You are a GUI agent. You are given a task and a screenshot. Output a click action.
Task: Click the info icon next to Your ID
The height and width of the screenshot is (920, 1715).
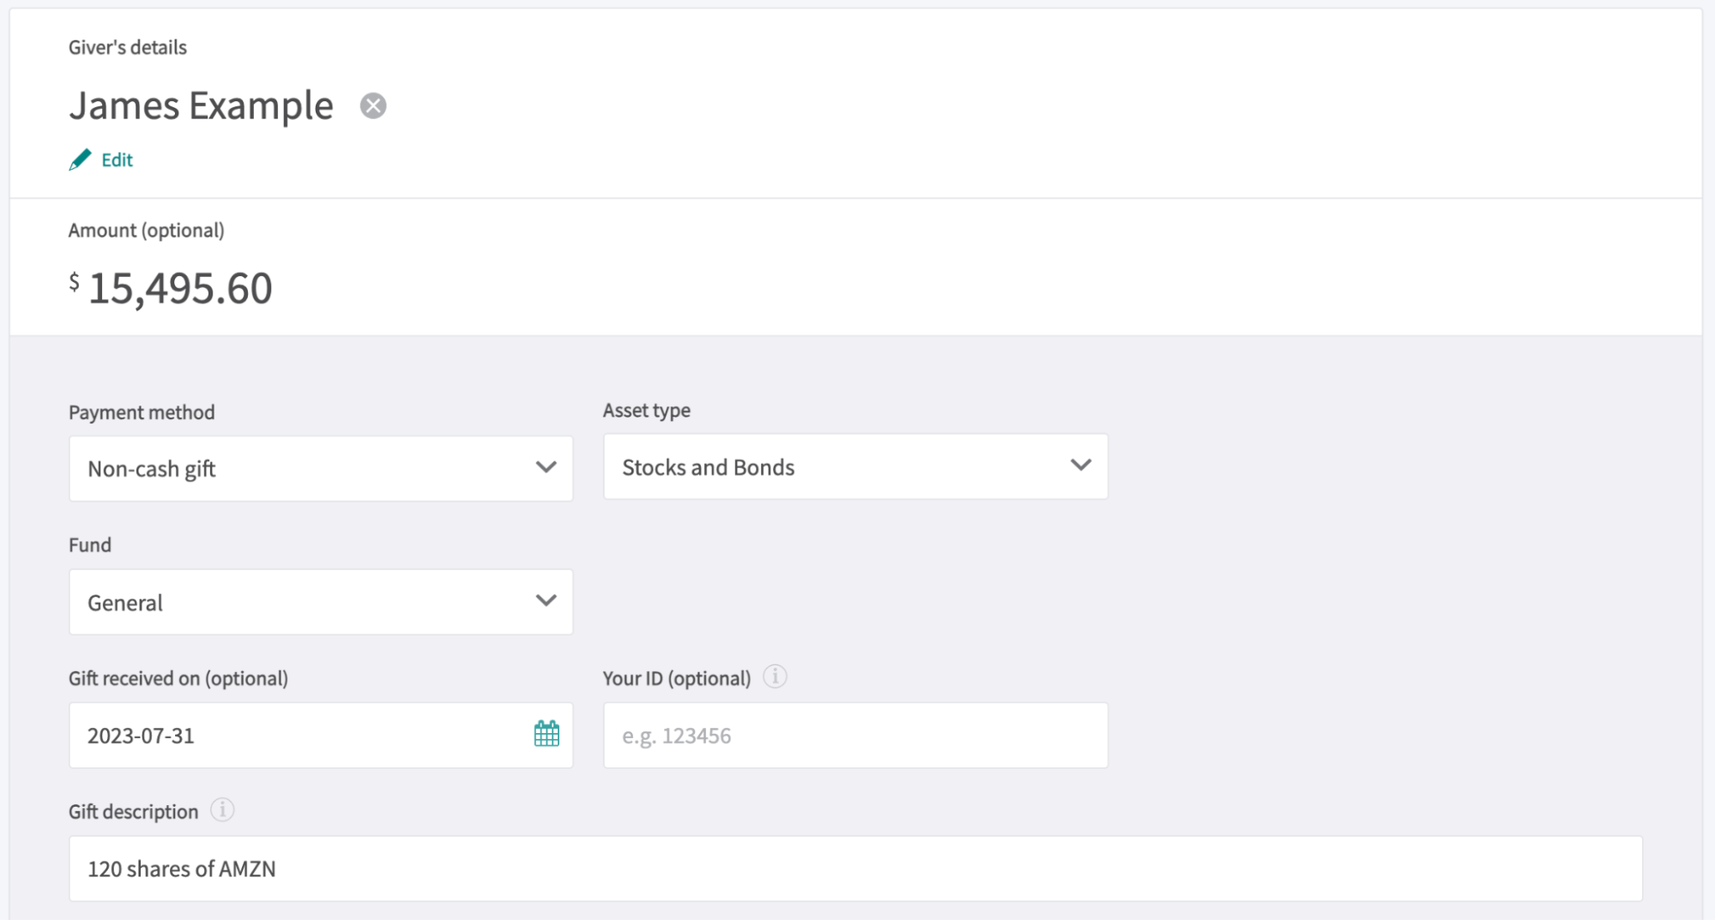tap(776, 676)
